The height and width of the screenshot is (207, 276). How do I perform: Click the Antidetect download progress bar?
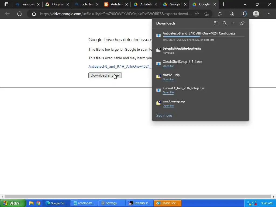pyautogui.click(x=204, y=36)
